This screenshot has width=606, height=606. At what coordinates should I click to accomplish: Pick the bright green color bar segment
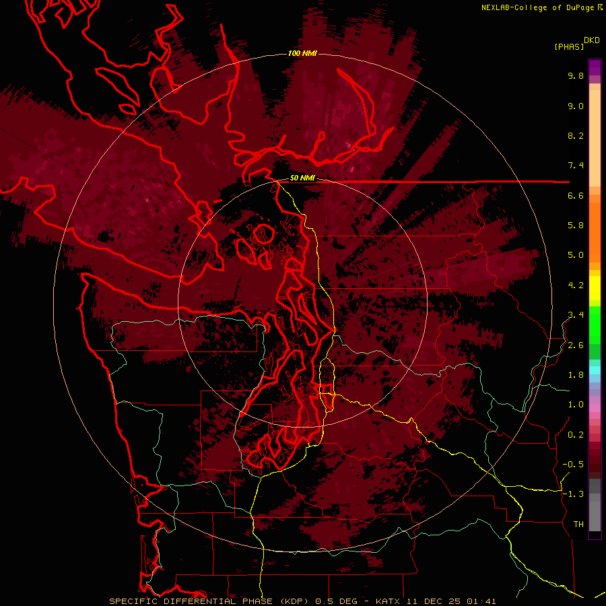pos(595,324)
